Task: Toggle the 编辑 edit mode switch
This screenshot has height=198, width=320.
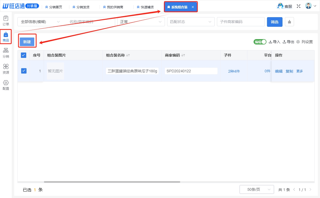Action: click(260, 42)
